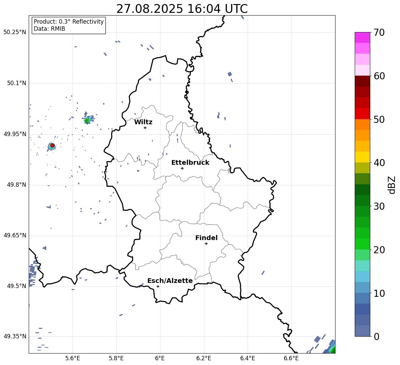
Task: Click the Esch/Alzette location cross marker
Action: (158, 286)
